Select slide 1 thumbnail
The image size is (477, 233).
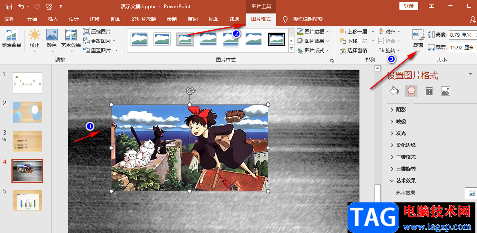27,82
